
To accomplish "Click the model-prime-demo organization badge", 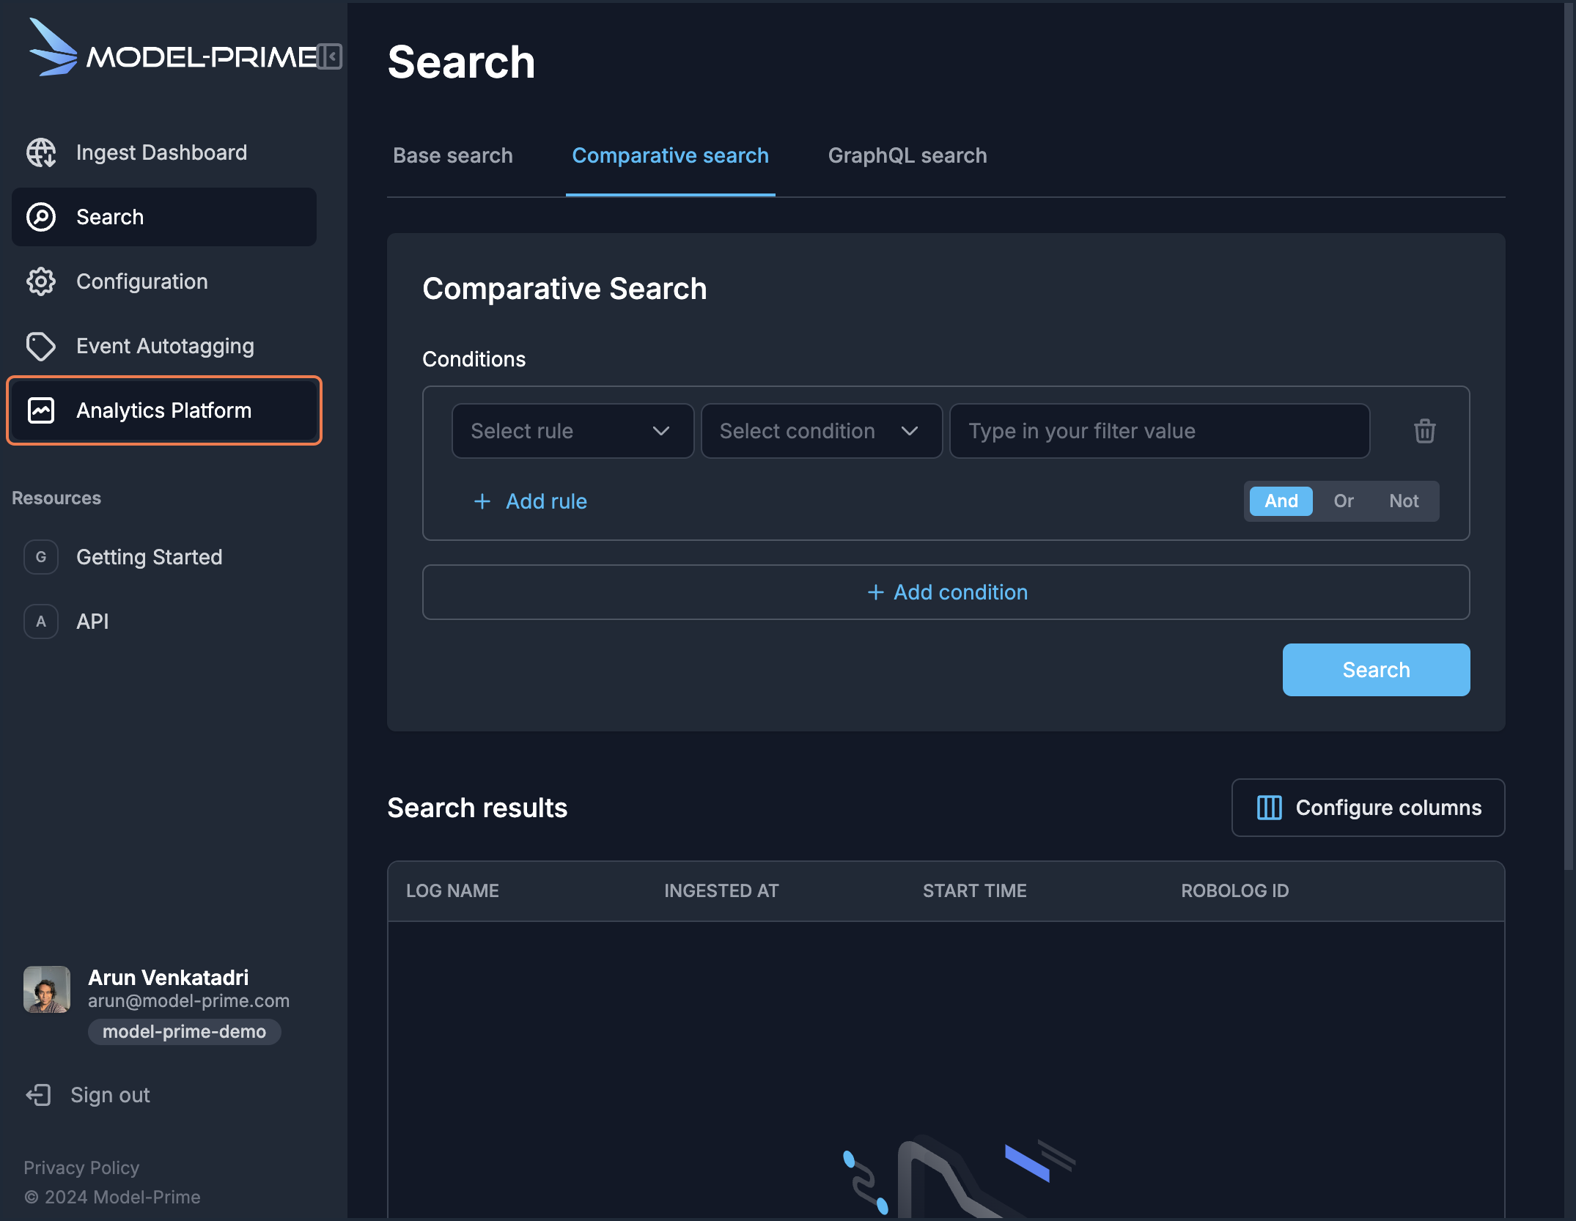I will click(x=184, y=1032).
